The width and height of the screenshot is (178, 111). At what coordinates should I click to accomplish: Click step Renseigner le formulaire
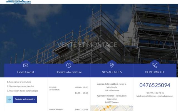(x=19, y=82)
